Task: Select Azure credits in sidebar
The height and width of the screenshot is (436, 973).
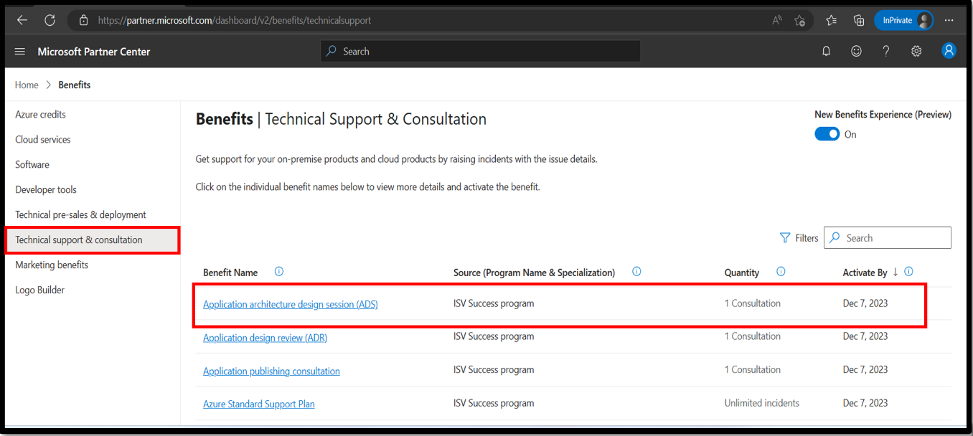Action: tap(40, 114)
